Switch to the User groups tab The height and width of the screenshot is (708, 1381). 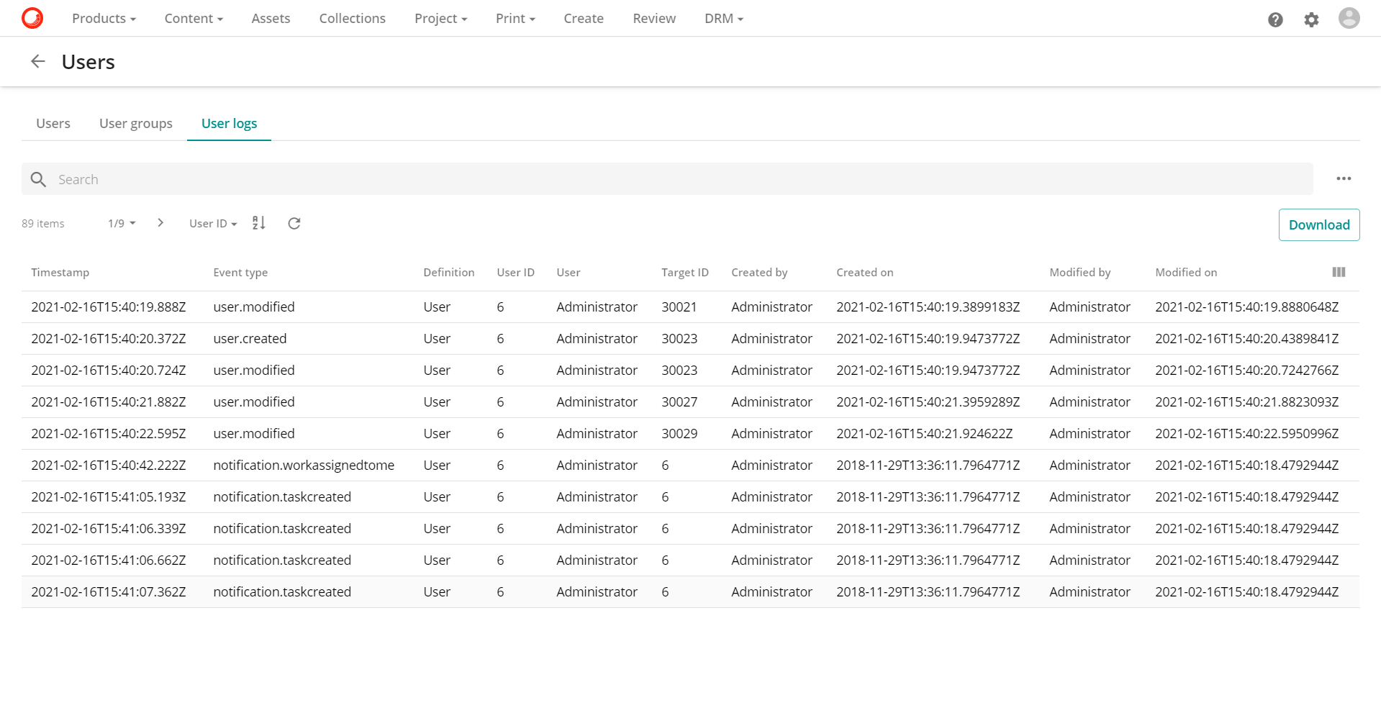click(x=135, y=123)
